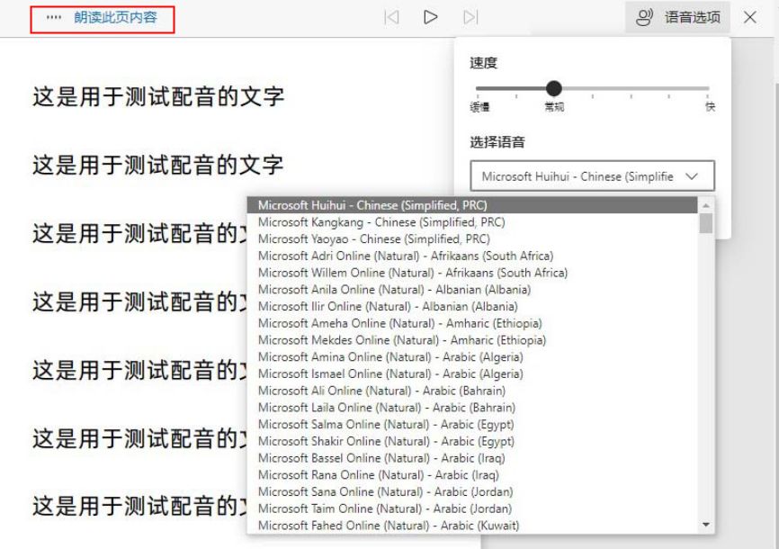The image size is (779, 549).
Task: Select Microsoft Yaoyao Chinese voice
Action: pos(472,239)
